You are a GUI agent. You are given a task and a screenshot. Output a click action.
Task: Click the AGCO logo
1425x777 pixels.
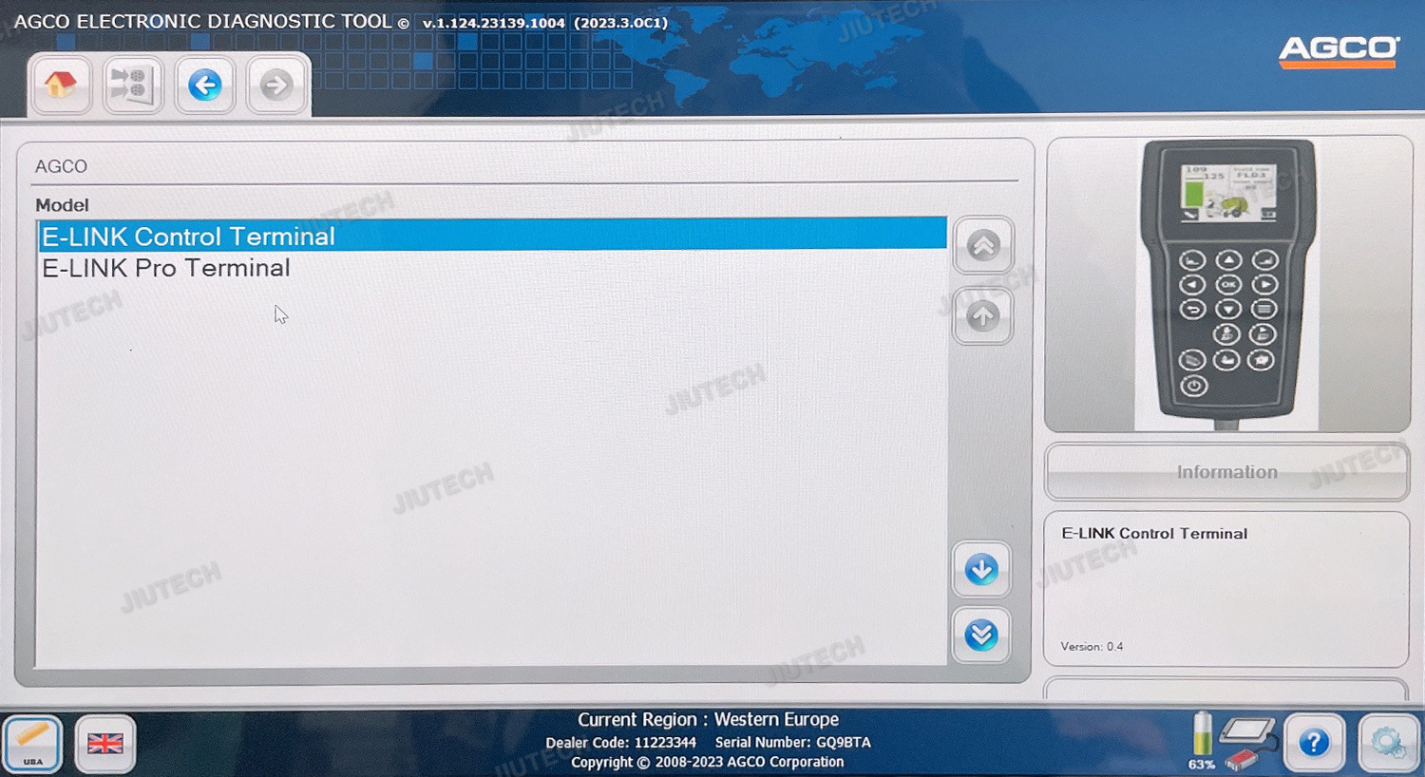(1339, 51)
